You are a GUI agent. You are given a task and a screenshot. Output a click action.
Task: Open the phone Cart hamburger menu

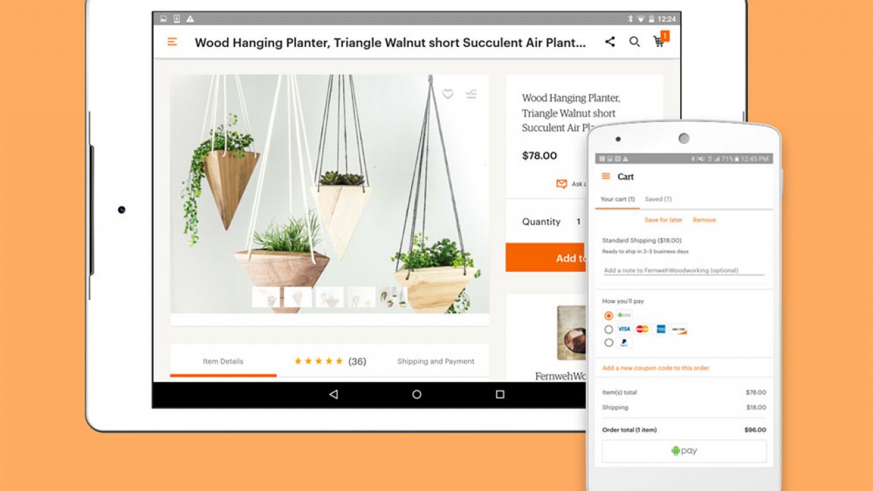606,177
